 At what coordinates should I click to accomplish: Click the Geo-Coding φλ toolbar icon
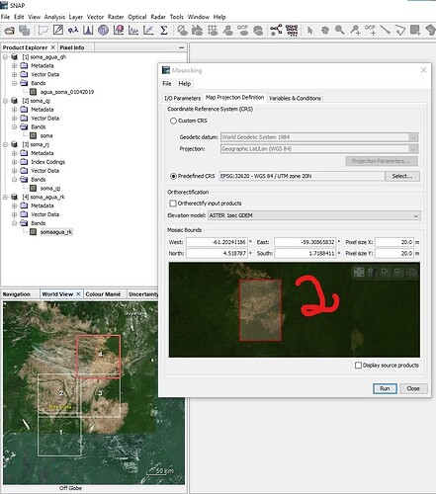coord(73,31)
